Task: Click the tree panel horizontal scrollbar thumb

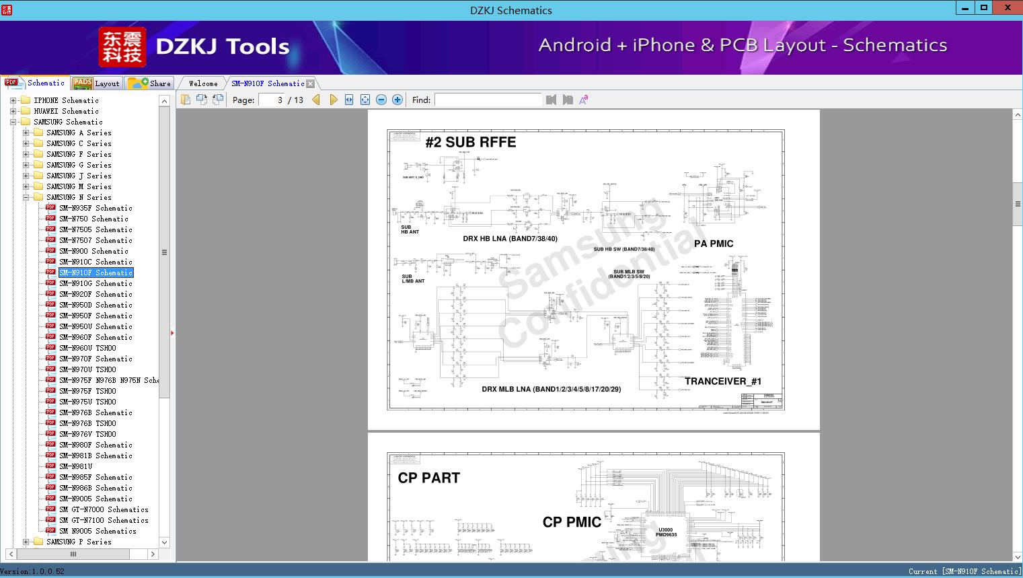Action: 73,554
